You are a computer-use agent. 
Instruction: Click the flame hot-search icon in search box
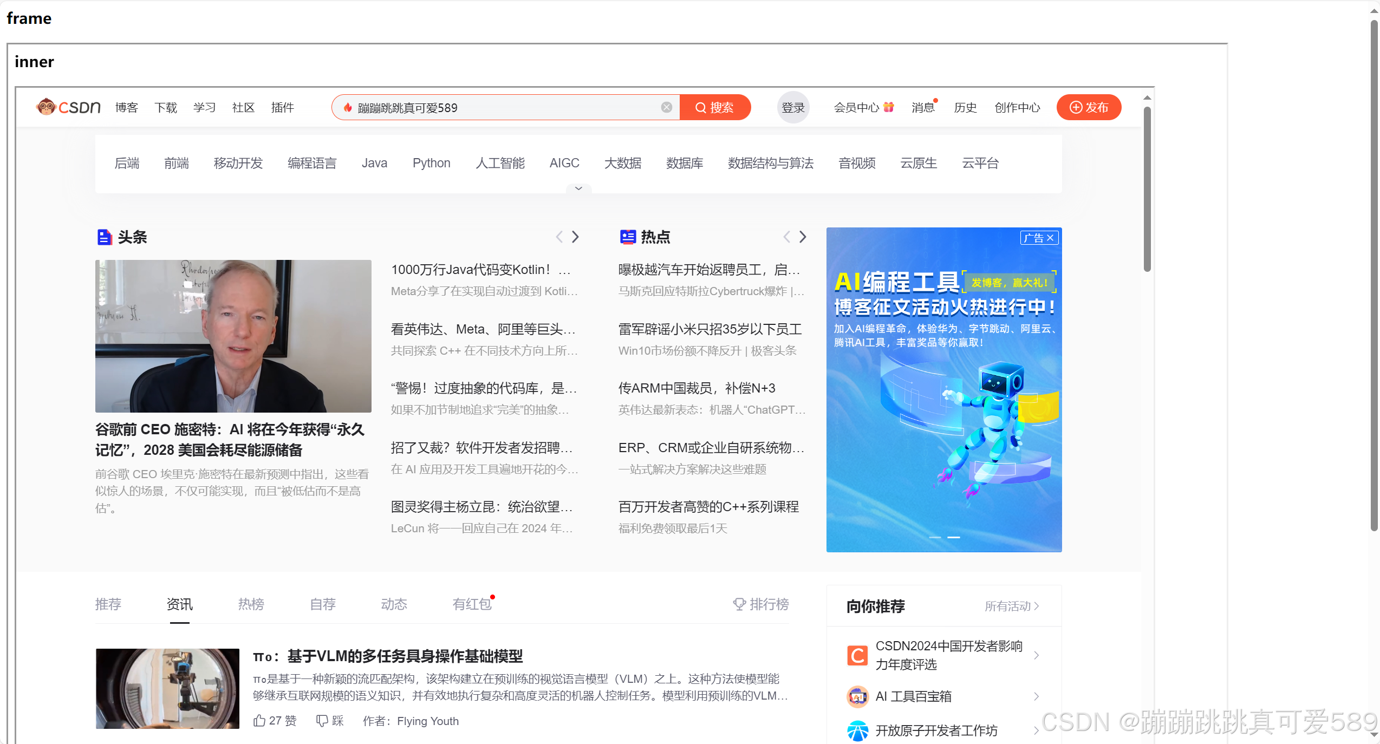pyautogui.click(x=348, y=107)
